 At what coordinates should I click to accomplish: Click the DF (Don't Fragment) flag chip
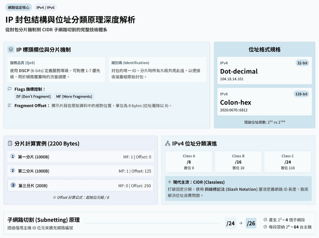(33, 97)
